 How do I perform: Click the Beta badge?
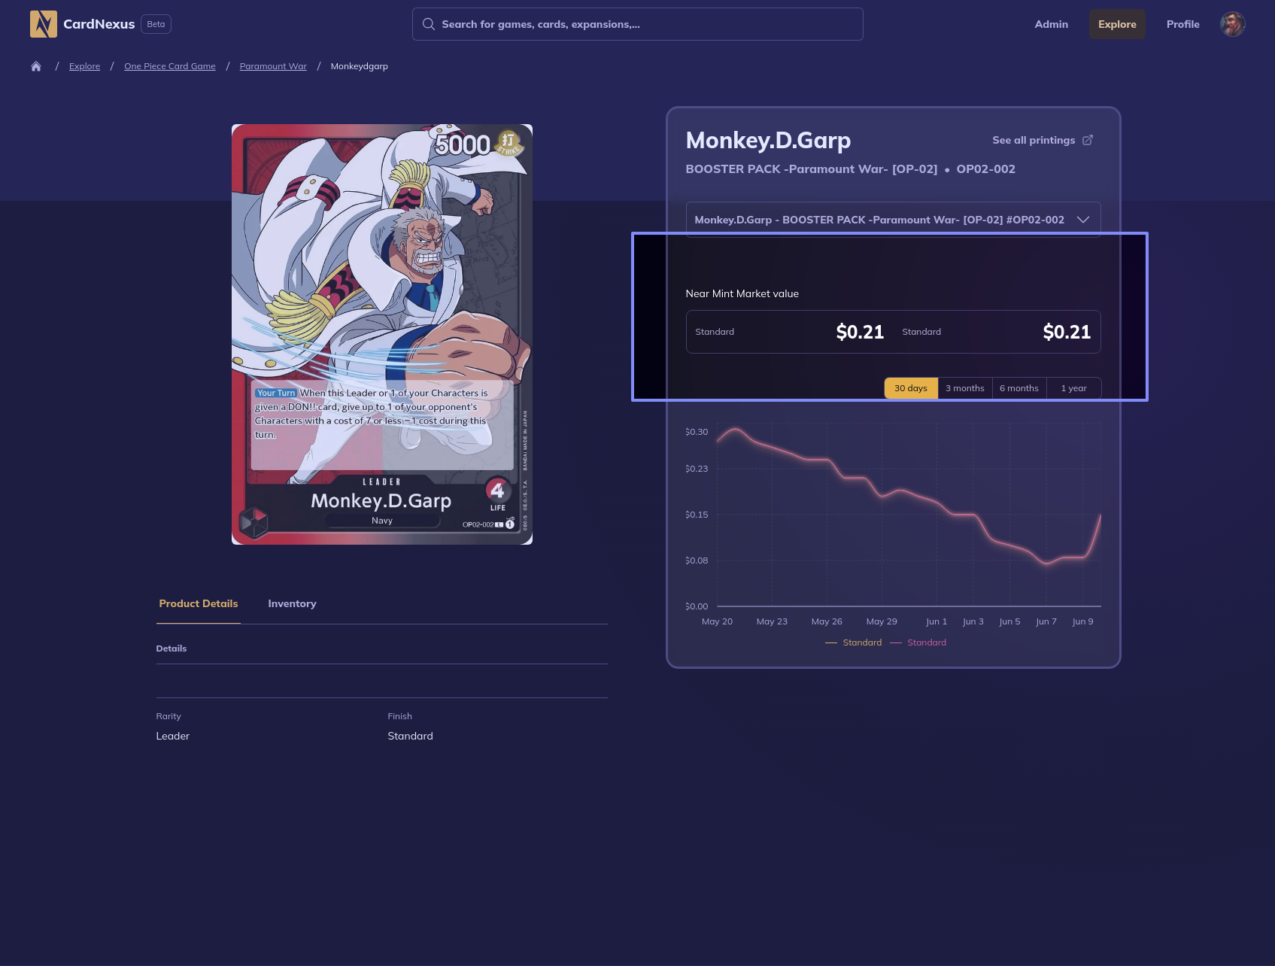coord(156,24)
